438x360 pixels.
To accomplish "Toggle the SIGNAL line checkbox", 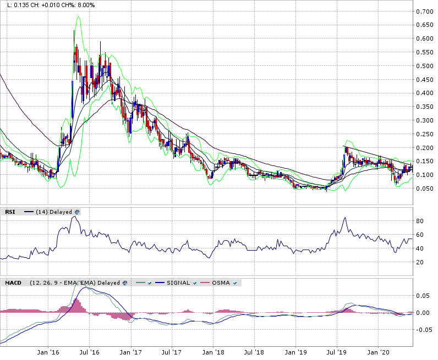I will coord(194,283).
